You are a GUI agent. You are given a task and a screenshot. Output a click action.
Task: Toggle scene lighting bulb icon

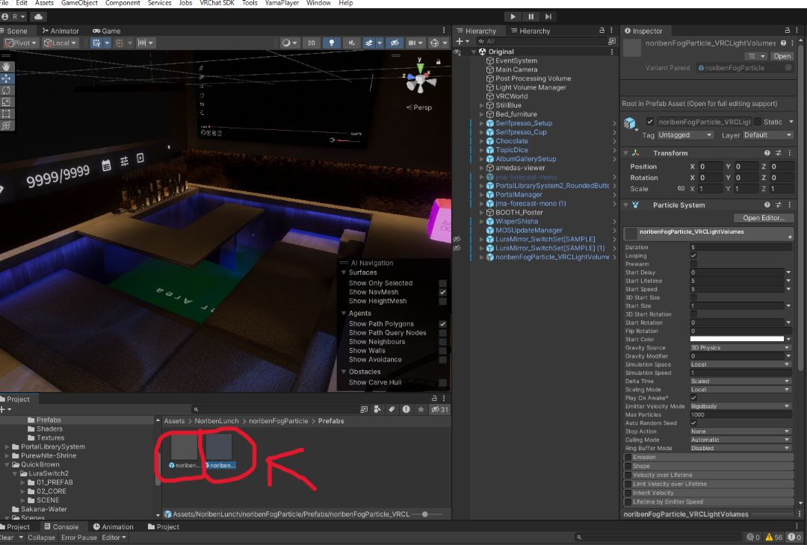coord(332,43)
